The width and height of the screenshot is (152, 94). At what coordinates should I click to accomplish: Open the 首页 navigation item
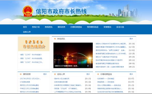pyautogui.click(x=25, y=27)
